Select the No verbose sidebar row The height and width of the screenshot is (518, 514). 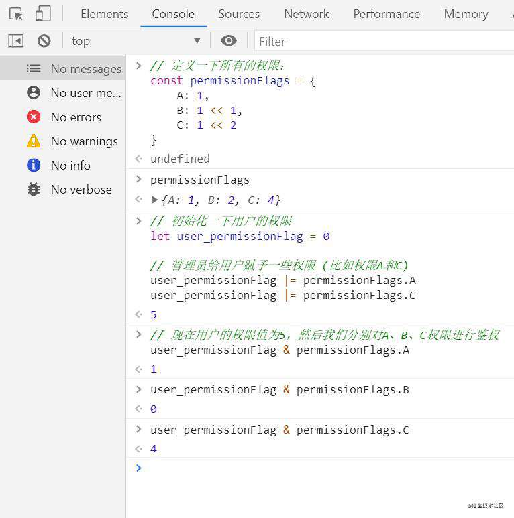click(x=63, y=189)
